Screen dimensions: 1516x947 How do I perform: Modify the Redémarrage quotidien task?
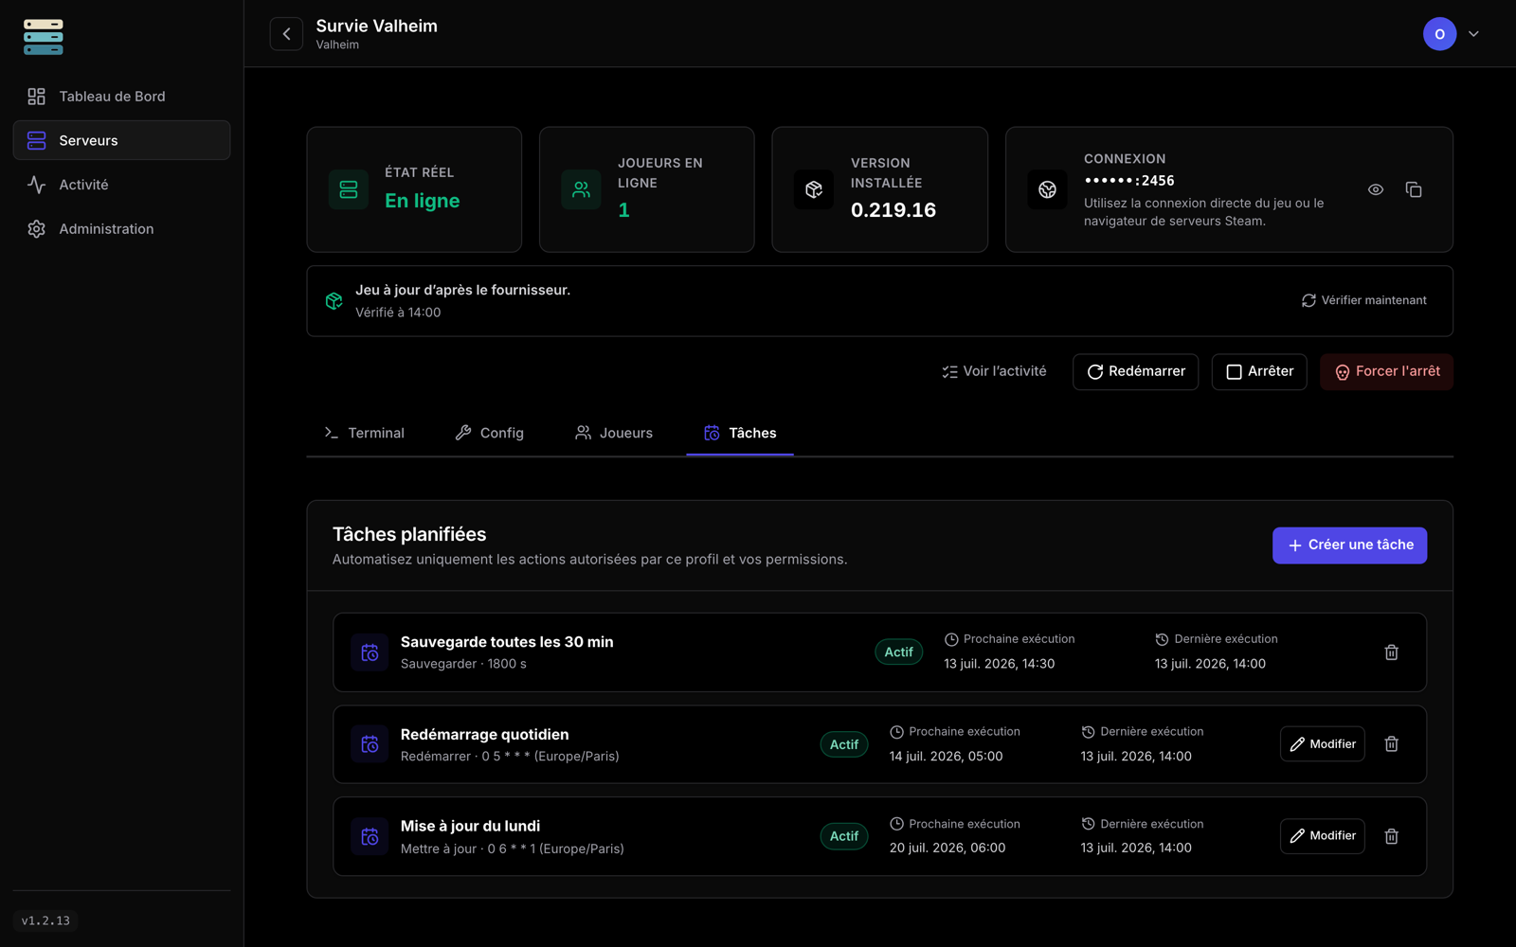[1323, 744]
